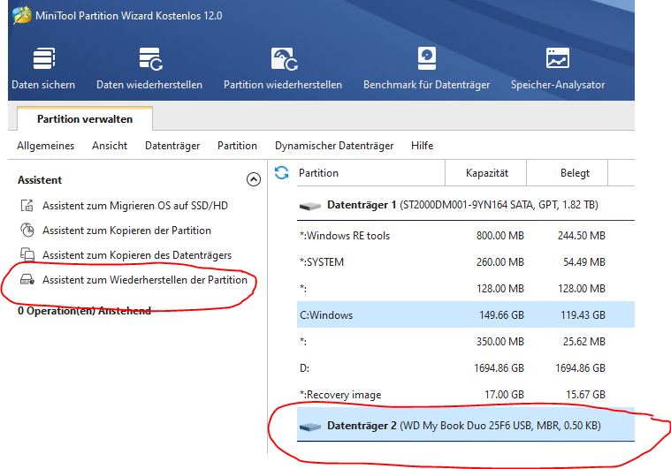This screenshot has width=671, height=469.
Task: Select the *:SYSTEM partition row
Action: (466, 262)
